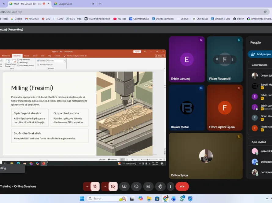
Task: Open the emoji reactions button
Action: [136, 186]
